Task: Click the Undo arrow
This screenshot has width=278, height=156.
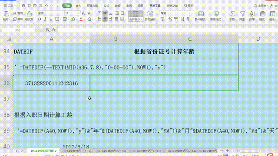Action: [x=46, y=6]
